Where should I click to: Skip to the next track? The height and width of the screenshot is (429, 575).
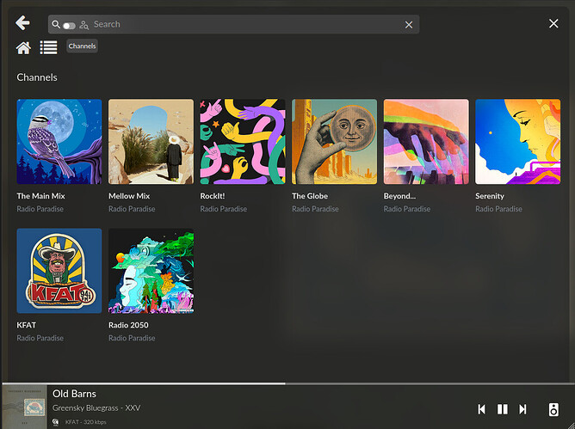pos(522,409)
